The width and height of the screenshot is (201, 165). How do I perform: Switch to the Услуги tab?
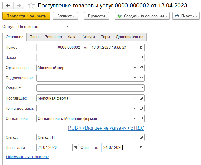(89, 37)
